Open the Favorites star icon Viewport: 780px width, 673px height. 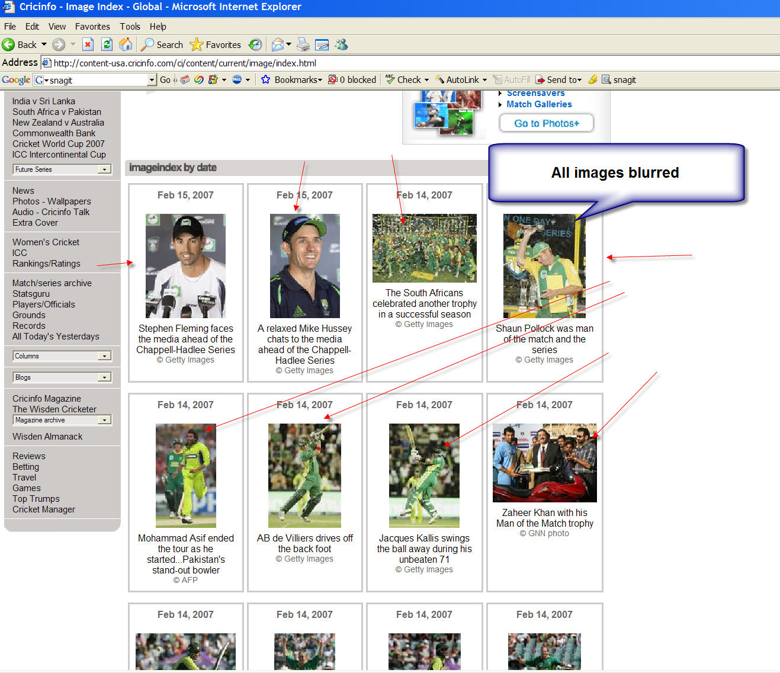[x=196, y=44]
